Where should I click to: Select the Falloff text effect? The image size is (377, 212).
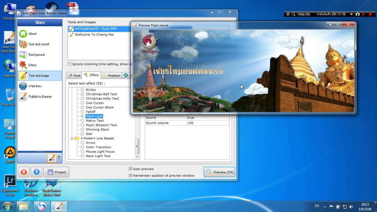click(x=90, y=112)
